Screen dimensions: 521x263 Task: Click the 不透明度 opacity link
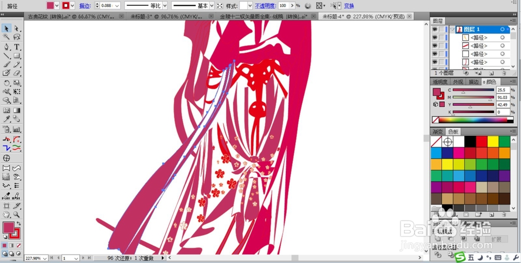pos(265,6)
